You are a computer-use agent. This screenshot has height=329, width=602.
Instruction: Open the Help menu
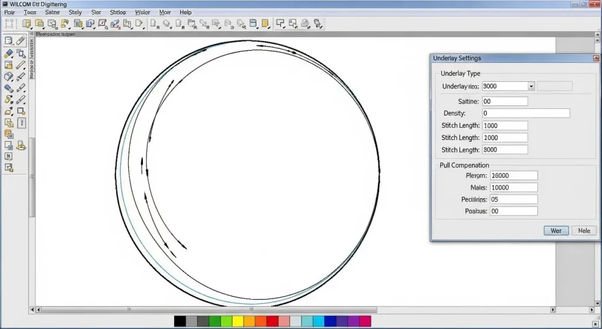(x=185, y=12)
